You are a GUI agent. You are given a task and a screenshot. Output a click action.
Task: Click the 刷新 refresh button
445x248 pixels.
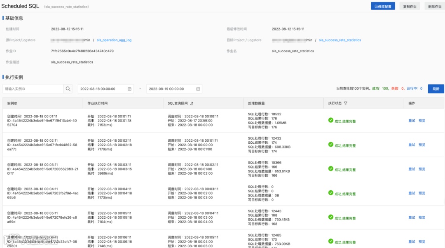[436, 89]
